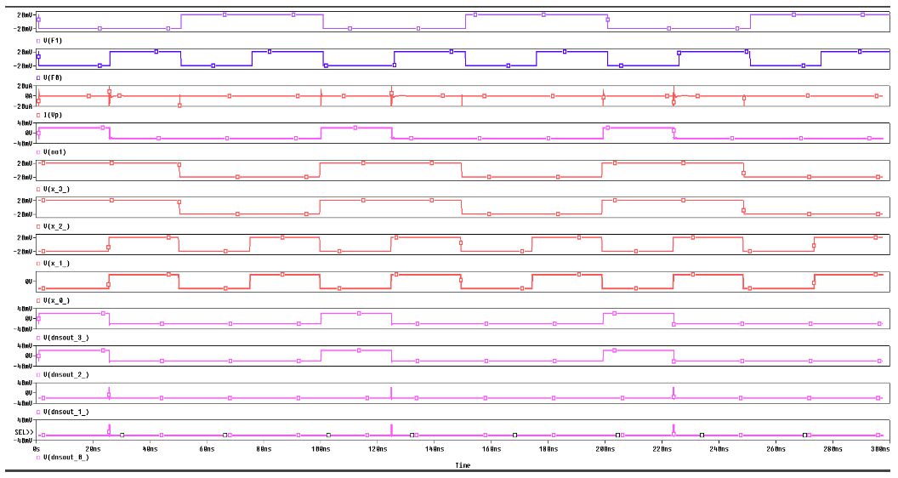This screenshot has height=478, width=898.
Task: Select the V(x_2_) trace label
Action: 57,226
